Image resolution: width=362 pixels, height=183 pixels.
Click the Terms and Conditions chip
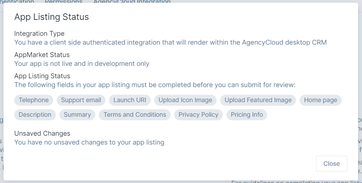pos(135,114)
